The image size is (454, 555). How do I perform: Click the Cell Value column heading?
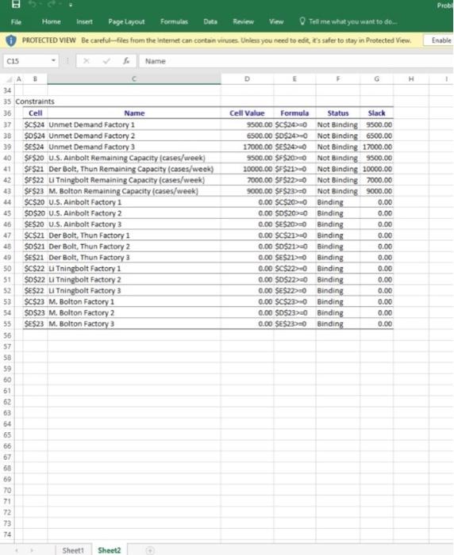click(247, 113)
